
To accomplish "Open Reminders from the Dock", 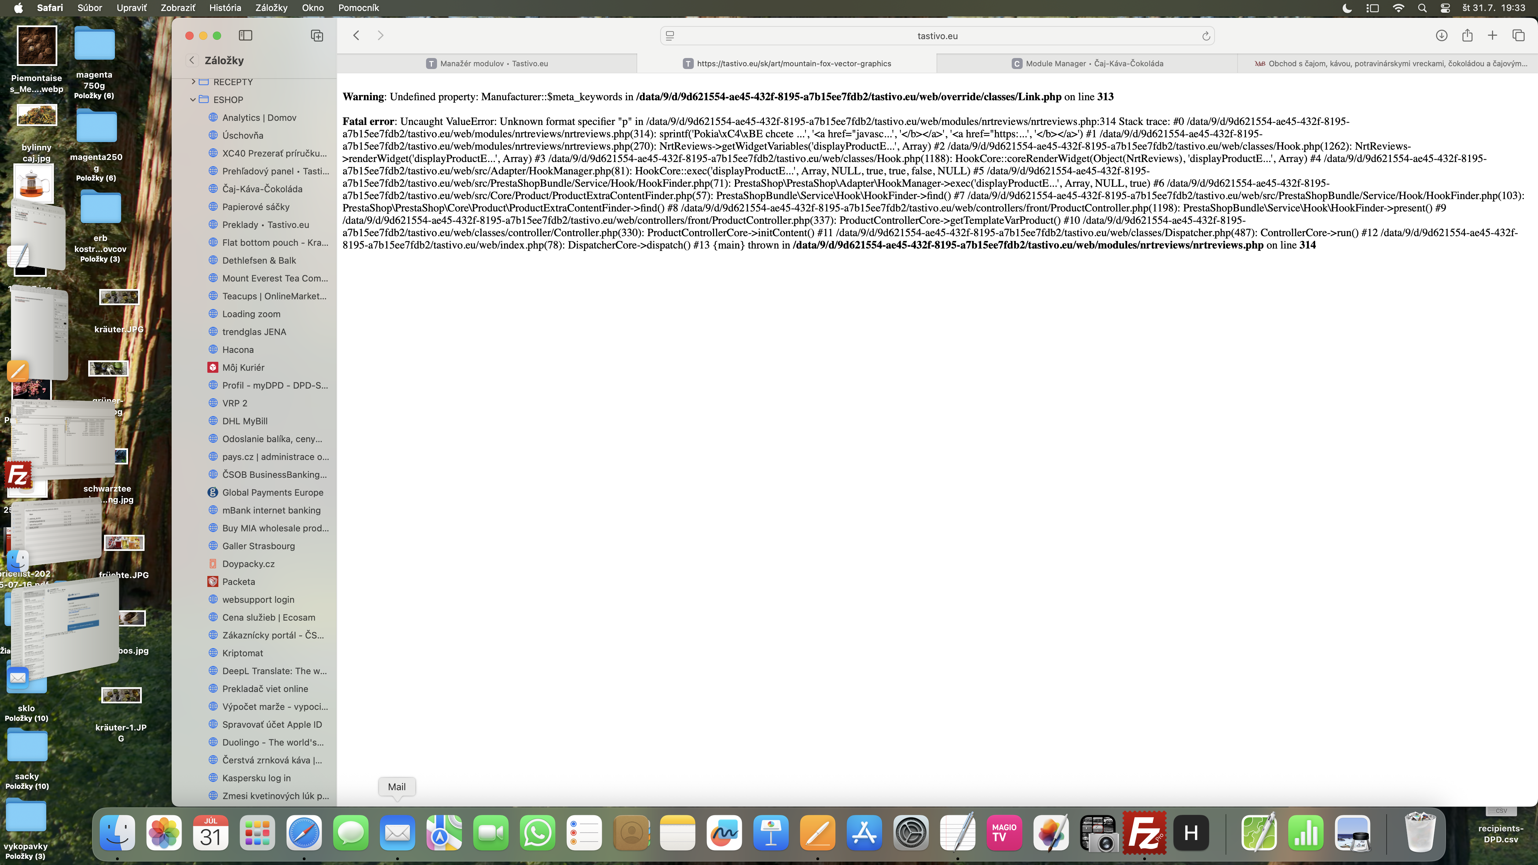I will coord(584,833).
